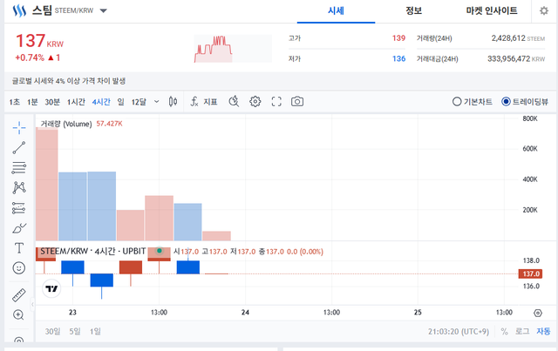Set date range to 5일
The image size is (558, 351).
tap(75, 332)
